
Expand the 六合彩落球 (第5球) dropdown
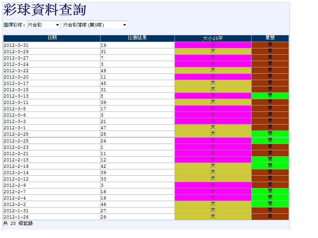[94, 25]
